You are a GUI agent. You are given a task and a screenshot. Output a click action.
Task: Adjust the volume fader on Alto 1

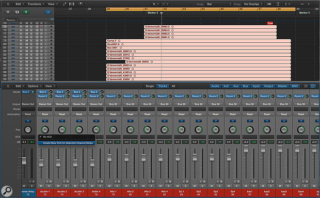[x=109, y=158]
